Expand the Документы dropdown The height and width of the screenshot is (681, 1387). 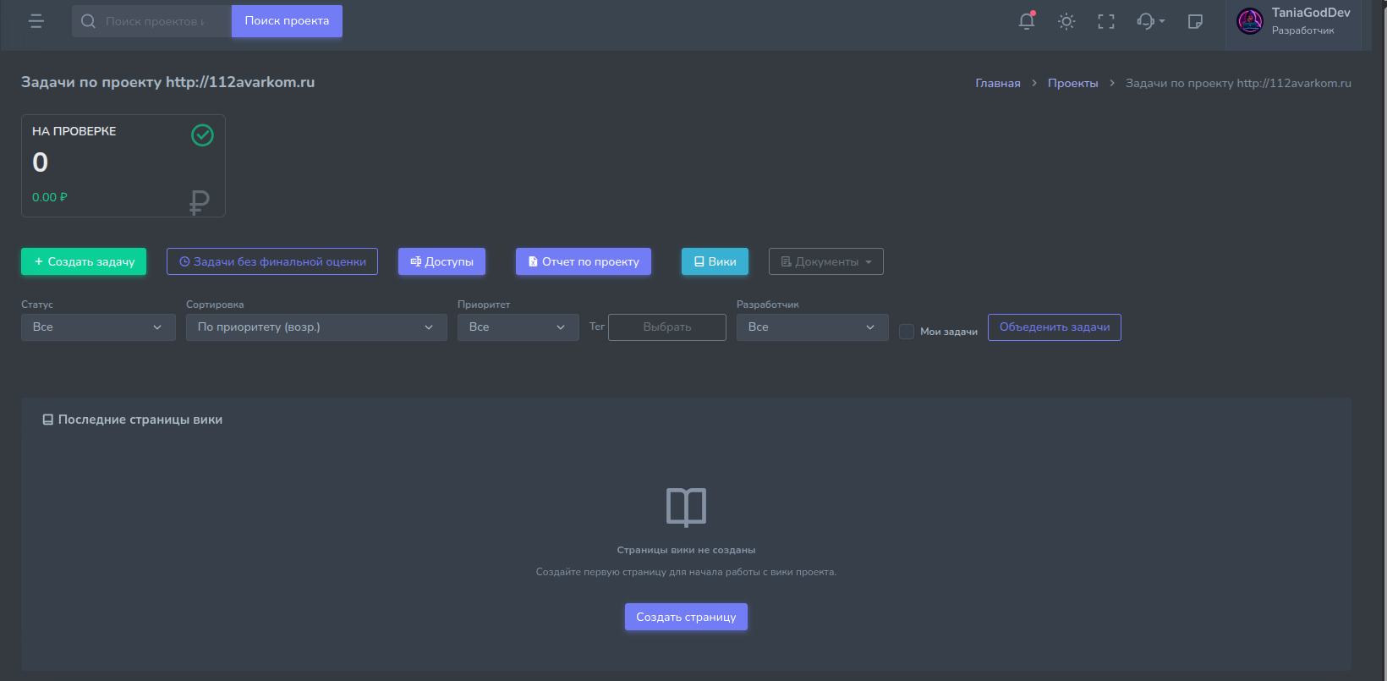click(826, 261)
